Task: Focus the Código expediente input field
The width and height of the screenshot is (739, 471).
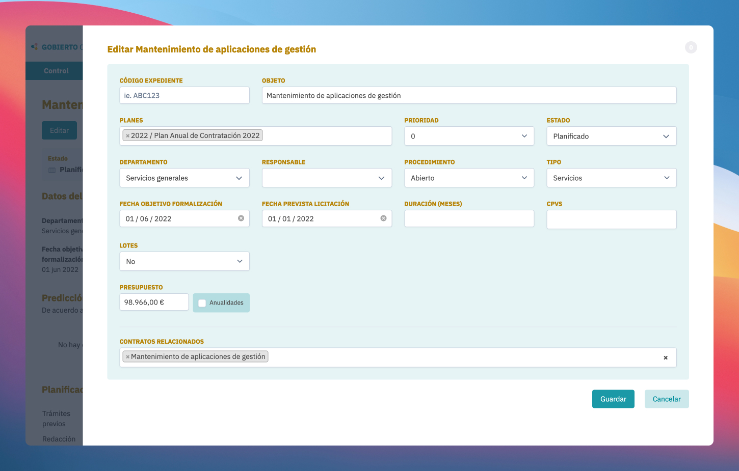Action: click(x=184, y=95)
